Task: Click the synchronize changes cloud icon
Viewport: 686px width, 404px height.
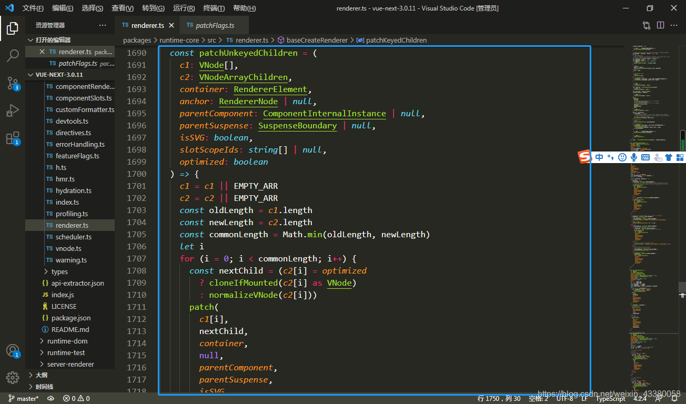Action: pyautogui.click(x=51, y=399)
